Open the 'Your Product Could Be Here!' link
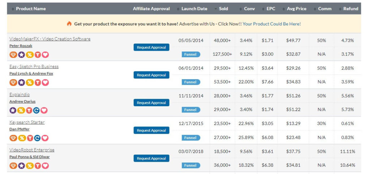370x174 pixels. pos(272,24)
